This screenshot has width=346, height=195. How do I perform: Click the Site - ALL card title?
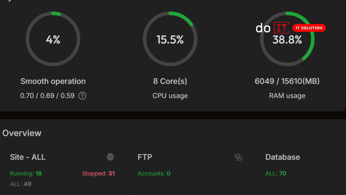click(28, 157)
